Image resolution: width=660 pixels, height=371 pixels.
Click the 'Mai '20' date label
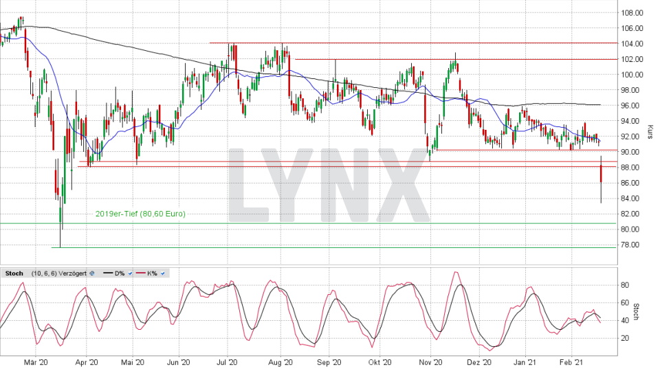133,362
